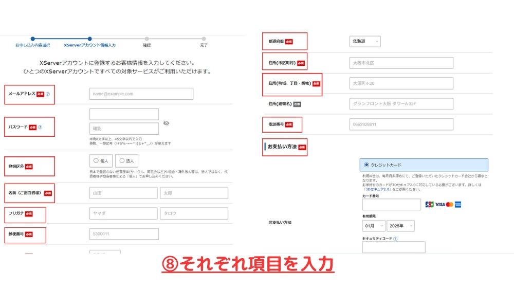Click the help icon next to メールアドレス

[x=47, y=94]
